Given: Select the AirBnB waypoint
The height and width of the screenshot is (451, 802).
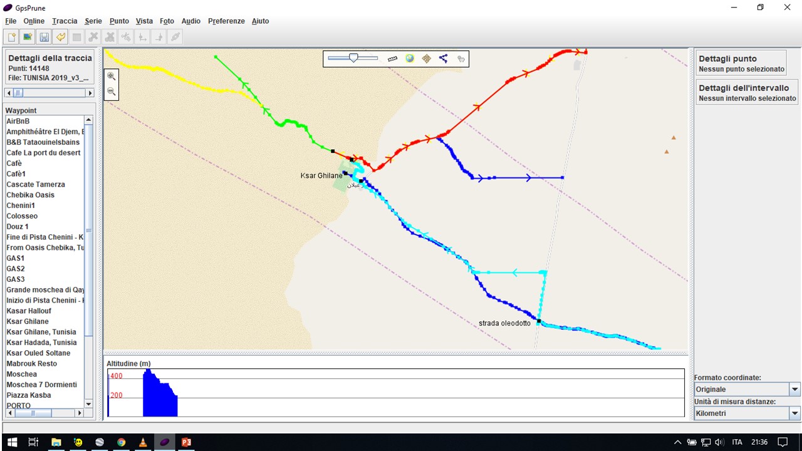Looking at the screenshot, I should click(x=44, y=121).
